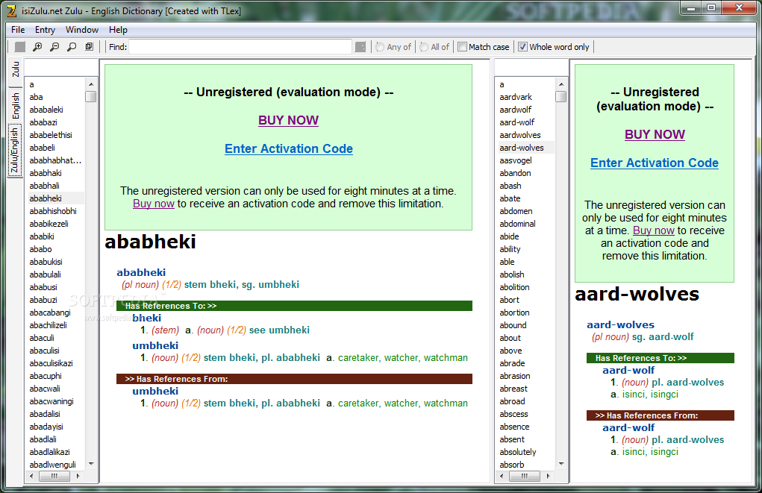Click the Zulu list horizontal scroll left arrow
Image resolution: width=762 pixels, height=493 pixels.
point(31,477)
